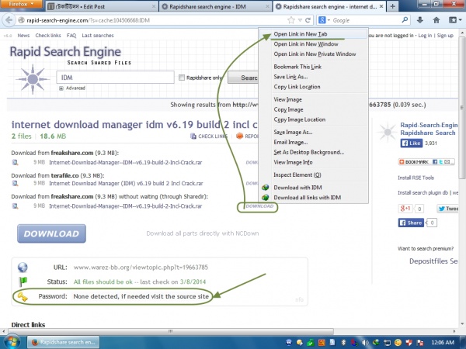Image resolution: width=466 pixels, height=349 pixels.
Task: Click the volume speaker tray icon
Action: pos(365,343)
